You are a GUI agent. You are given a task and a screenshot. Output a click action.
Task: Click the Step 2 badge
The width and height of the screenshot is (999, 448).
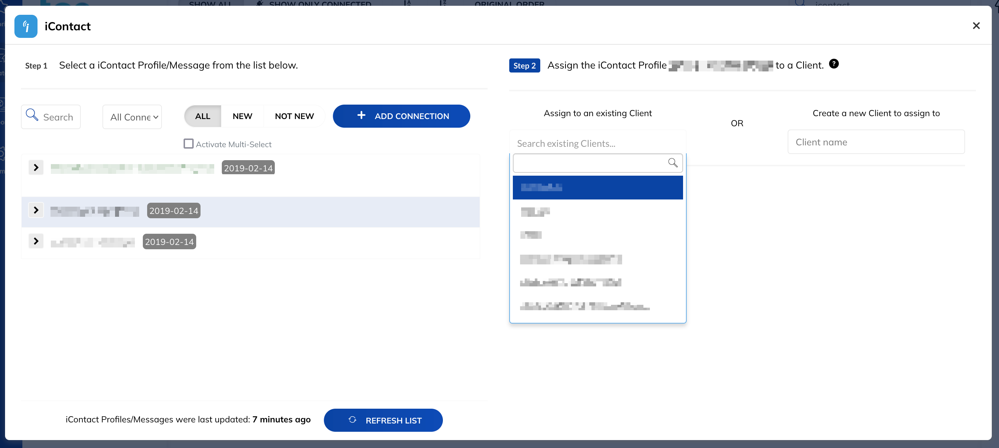coord(524,66)
